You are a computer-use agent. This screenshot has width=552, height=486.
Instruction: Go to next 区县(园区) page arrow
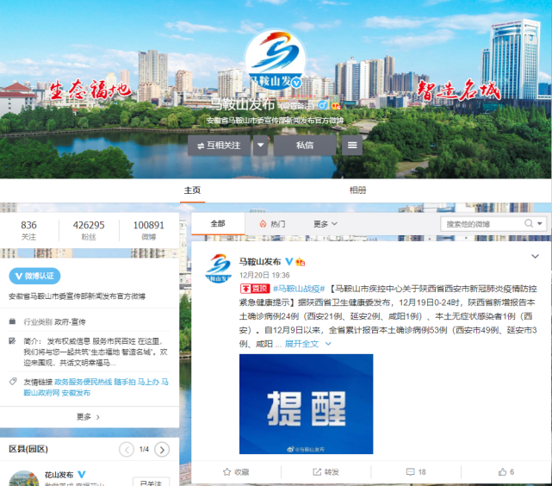[162, 449]
